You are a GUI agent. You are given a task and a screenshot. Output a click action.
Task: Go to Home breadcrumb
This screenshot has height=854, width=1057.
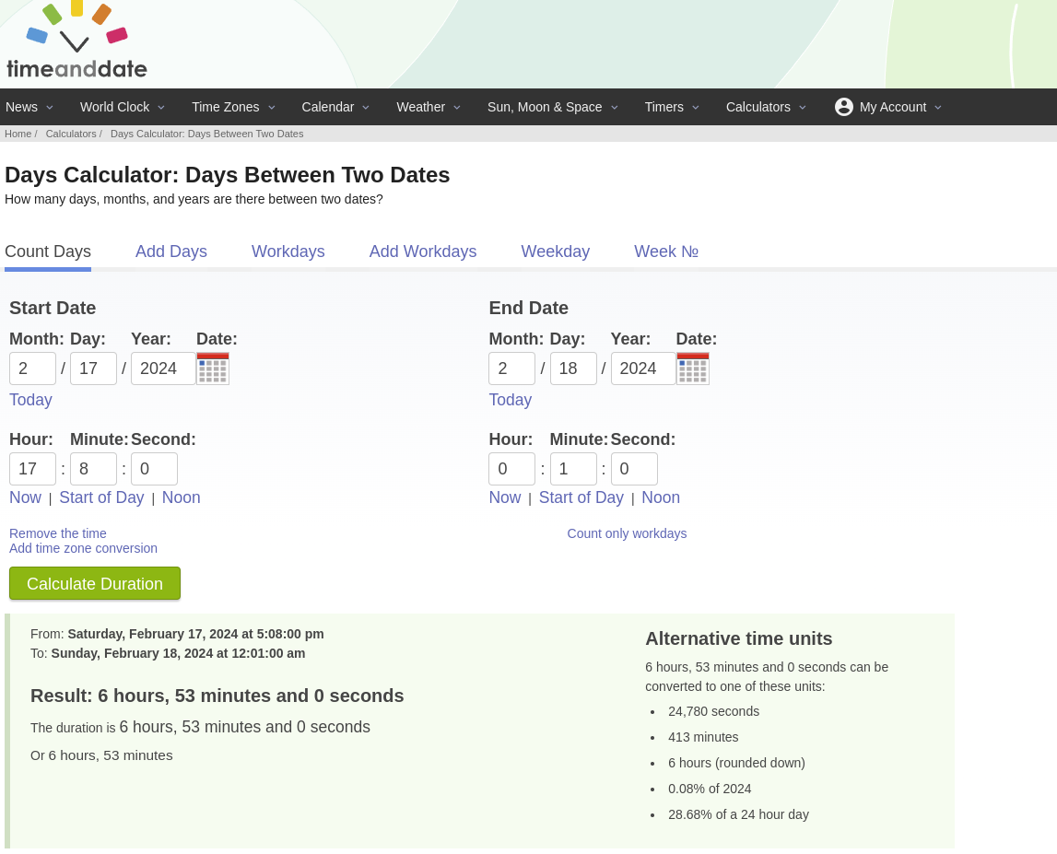[18, 134]
